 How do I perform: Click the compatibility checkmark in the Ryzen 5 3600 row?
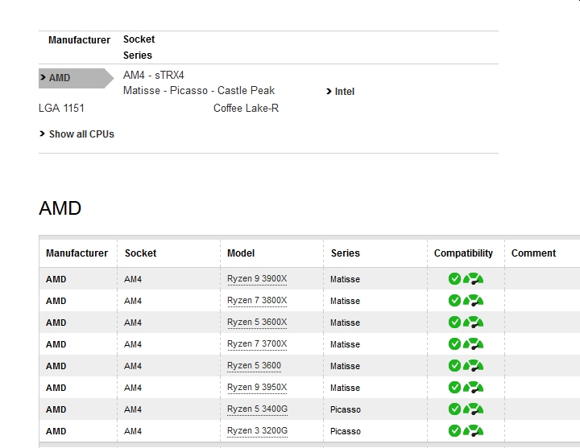tap(454, 366)
